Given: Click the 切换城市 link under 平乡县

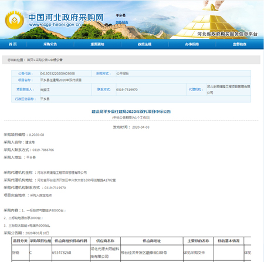Looking at the screenshot, I should 121,22.
